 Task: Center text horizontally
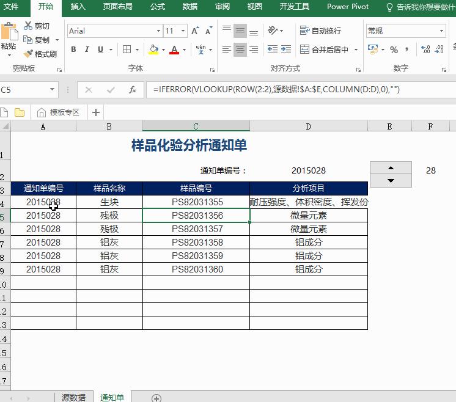click(x=240, y=49)
